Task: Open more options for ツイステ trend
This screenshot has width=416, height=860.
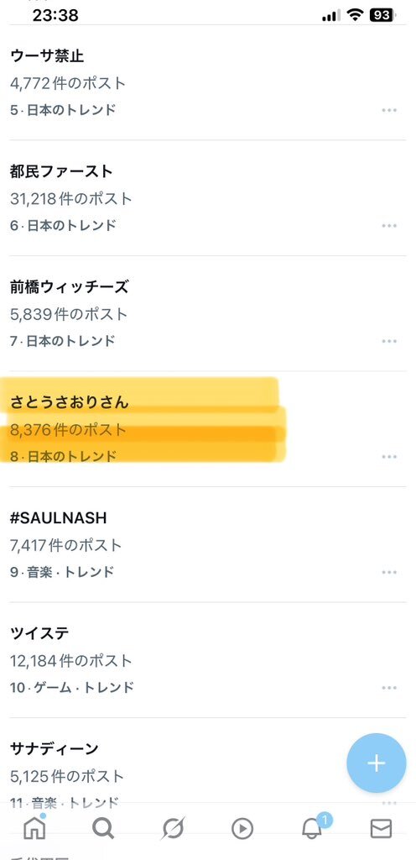Action: pos(389,688)
